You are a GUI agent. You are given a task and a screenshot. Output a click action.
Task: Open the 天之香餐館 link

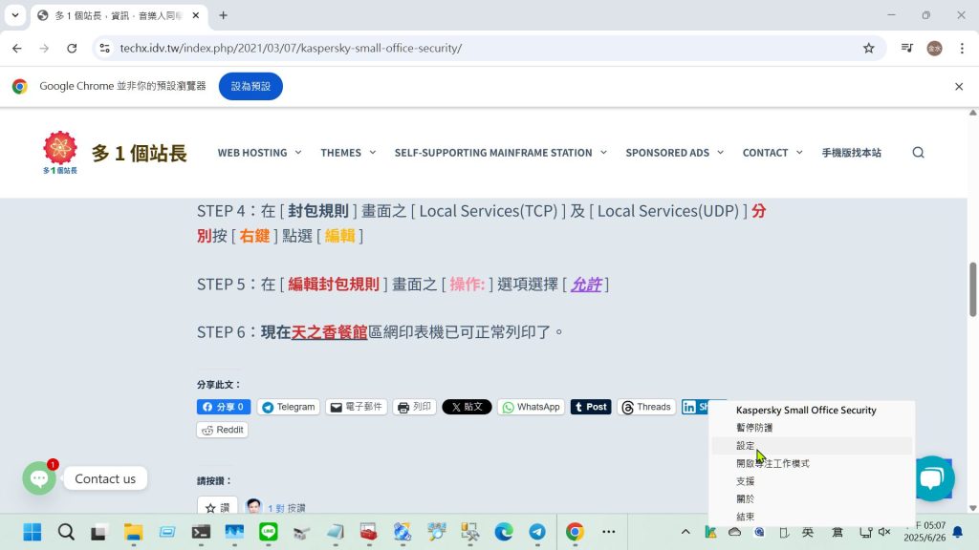[329, 332]
